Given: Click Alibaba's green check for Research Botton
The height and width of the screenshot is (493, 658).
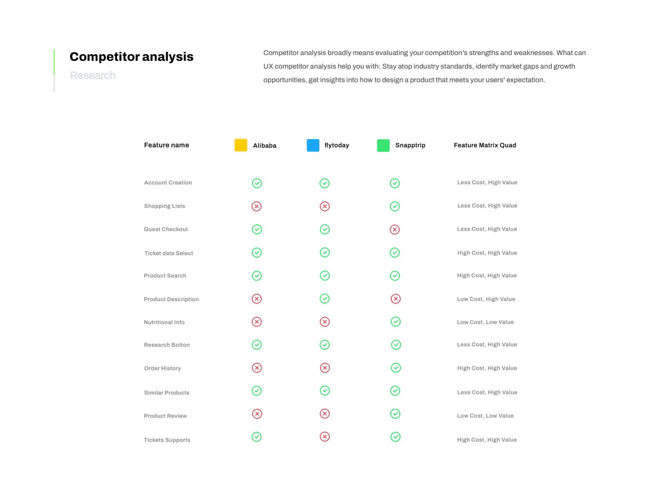Looking at the screenshot, I should coord(257,345).
